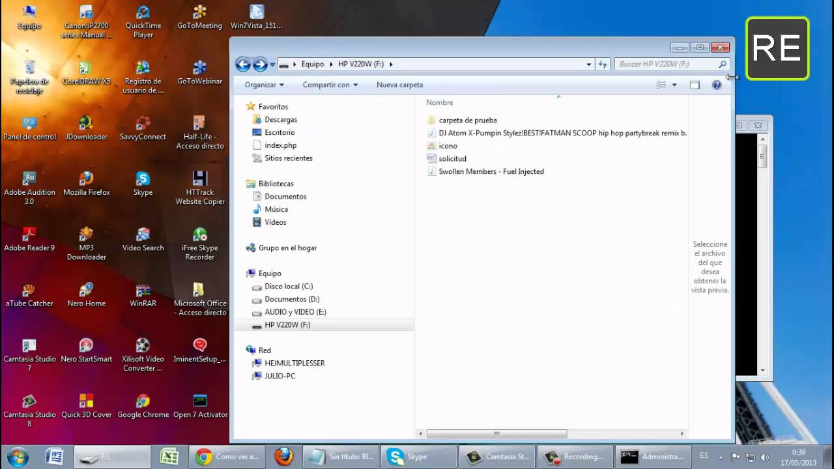Select the icono file

click(x=448, y=146)
